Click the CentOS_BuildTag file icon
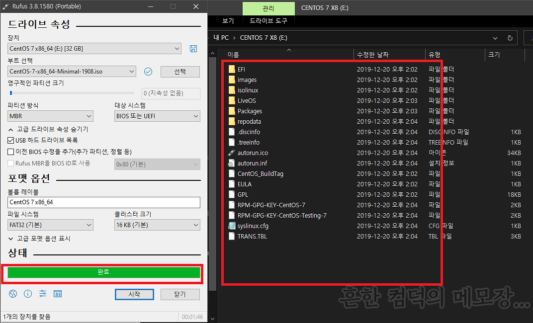Viewport: 533px width, 323px height. 232,173
